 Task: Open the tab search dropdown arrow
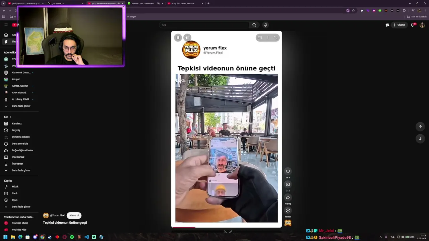pyautogui.click(x=4, y=3)
